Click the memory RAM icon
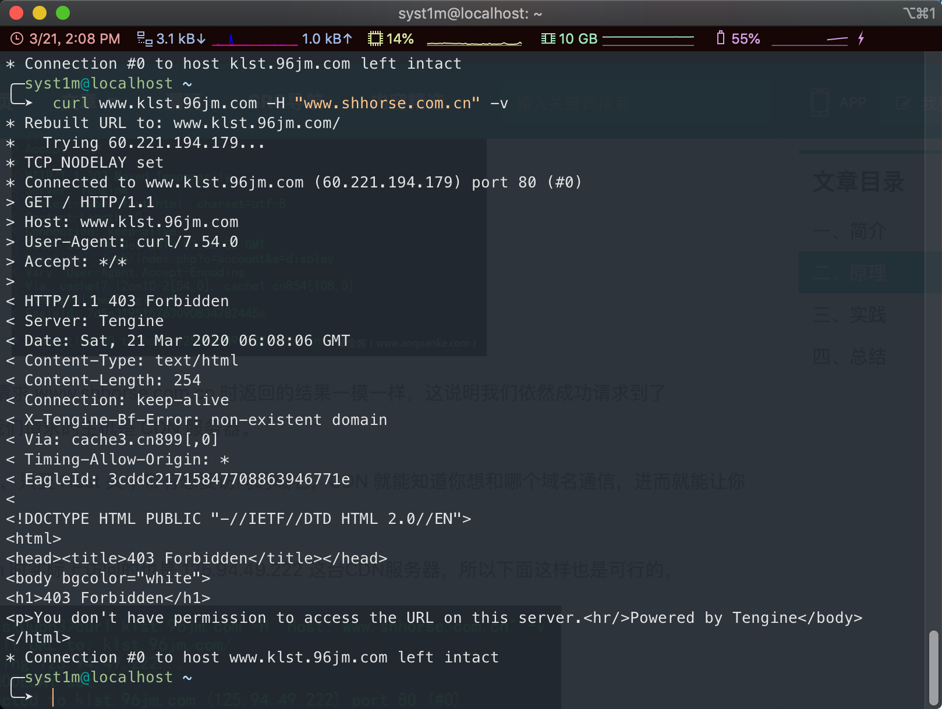Image resolution: width=942 pixels, height=709 pixels. pos(548,39)
